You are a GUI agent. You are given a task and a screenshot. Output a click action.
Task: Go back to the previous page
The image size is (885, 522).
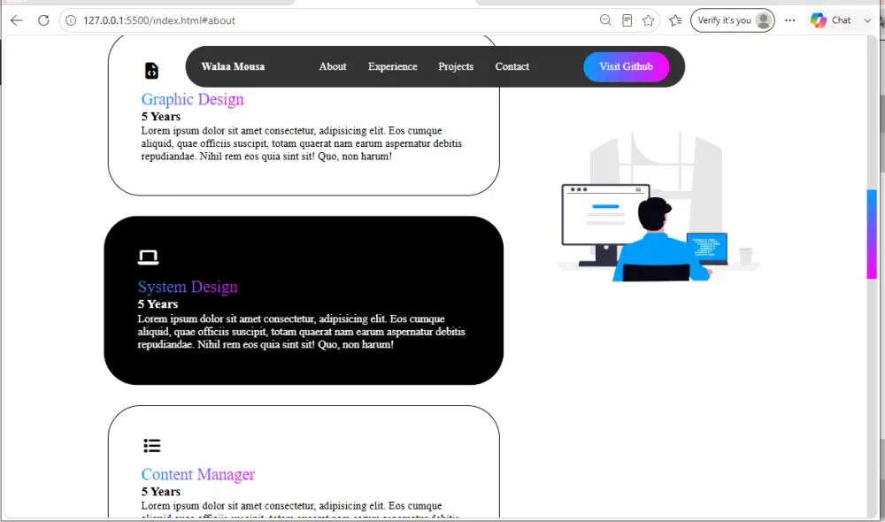point(16,20)
